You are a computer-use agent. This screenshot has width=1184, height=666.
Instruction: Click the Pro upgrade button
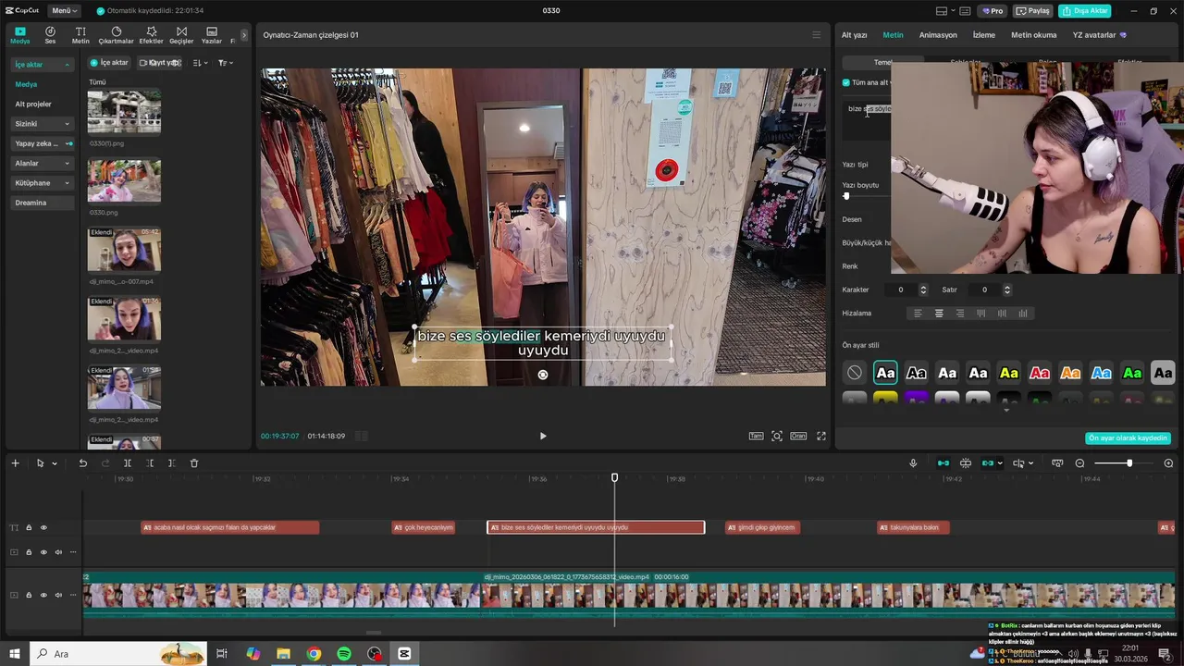click(x=993, y=11)
